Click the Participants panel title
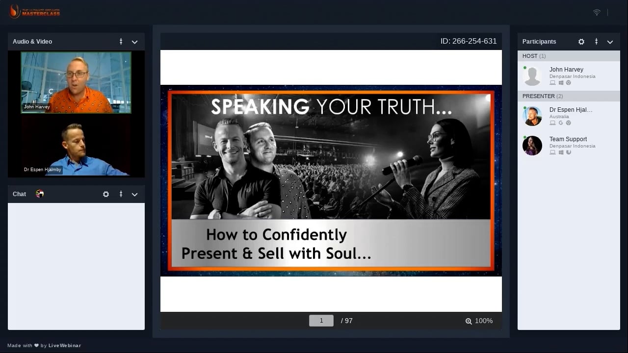 (539, 42)
